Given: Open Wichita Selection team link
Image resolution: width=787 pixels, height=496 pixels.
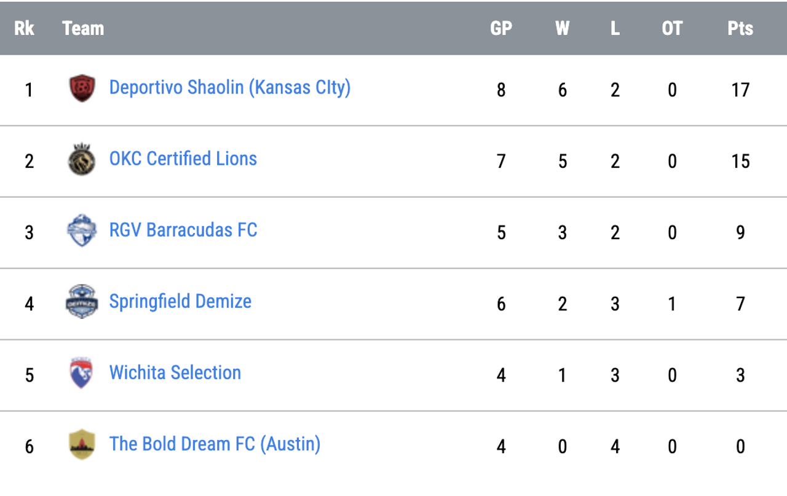Looking at the screenshot, I should pyautogui.click(x=175, y=372).
